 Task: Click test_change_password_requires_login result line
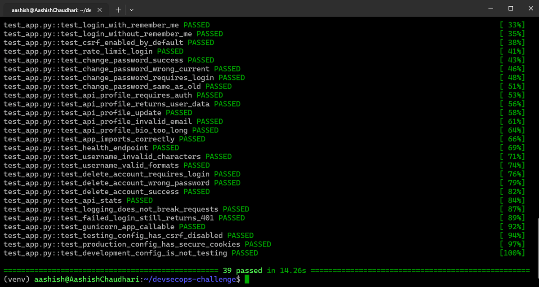pos(124,78)
